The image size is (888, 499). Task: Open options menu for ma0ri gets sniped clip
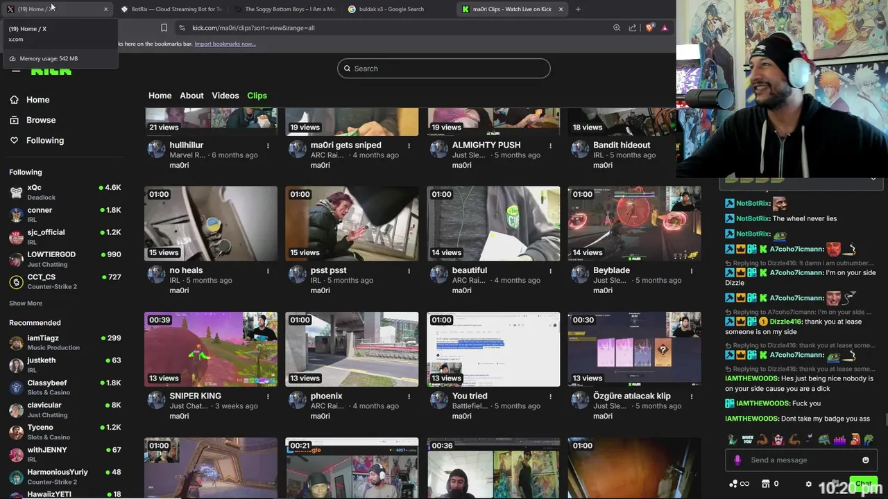[x=409, y=146]
